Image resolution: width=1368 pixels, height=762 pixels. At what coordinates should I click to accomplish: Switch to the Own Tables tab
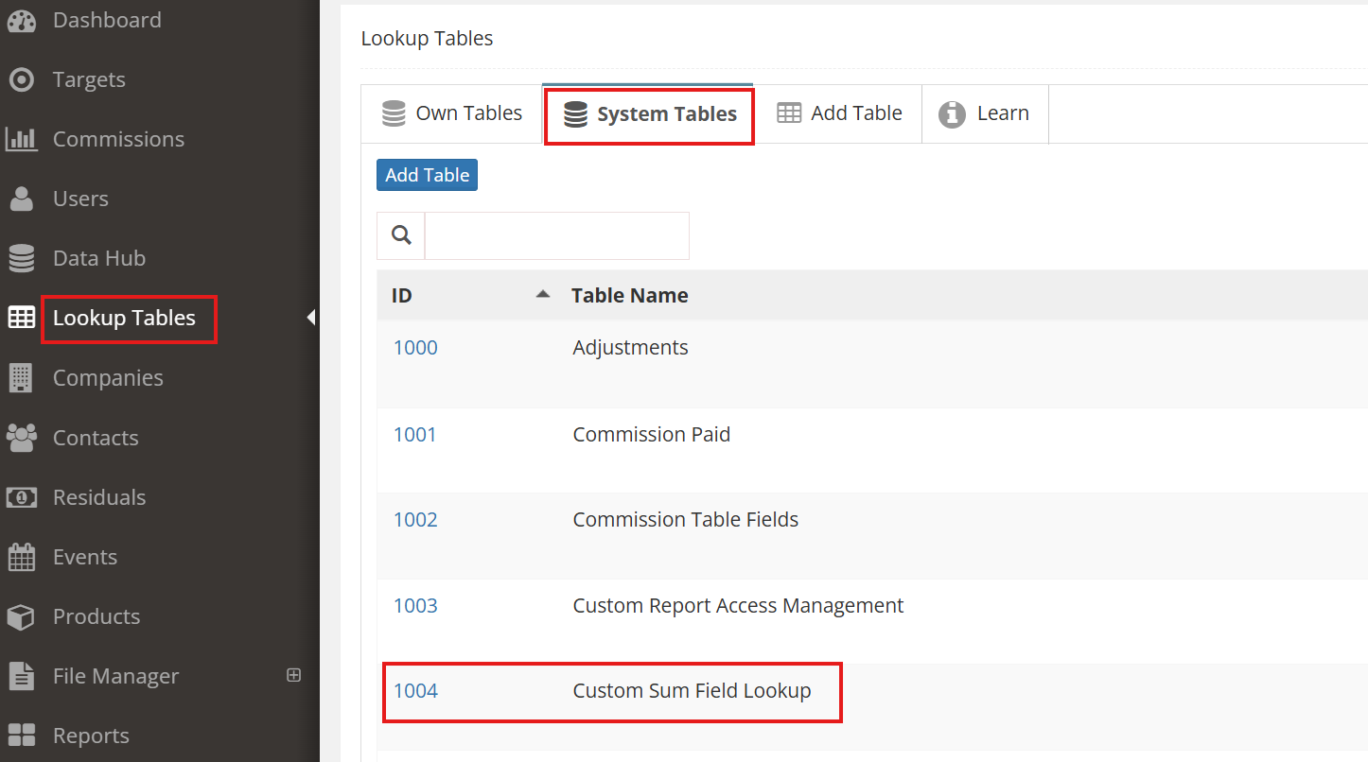(451, 113)
